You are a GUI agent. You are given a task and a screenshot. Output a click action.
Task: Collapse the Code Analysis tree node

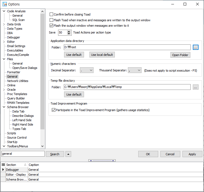pyautogui.click(x=4, y=11)
